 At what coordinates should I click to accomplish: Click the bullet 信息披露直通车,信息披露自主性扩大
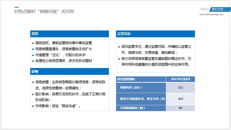pos(64,49)
